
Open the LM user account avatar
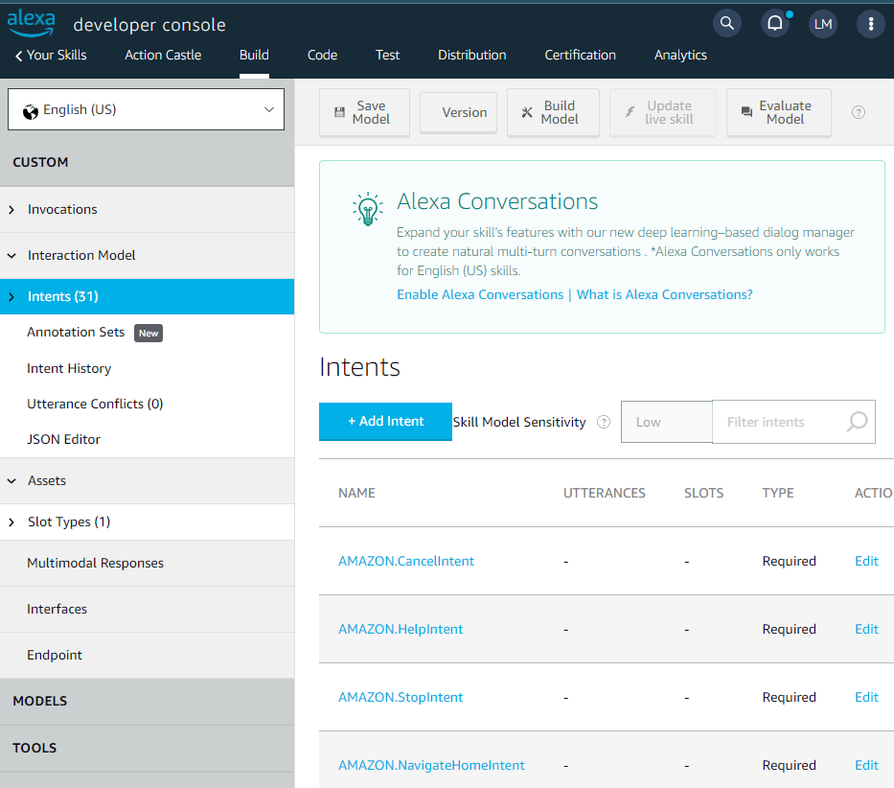(823, 23)
